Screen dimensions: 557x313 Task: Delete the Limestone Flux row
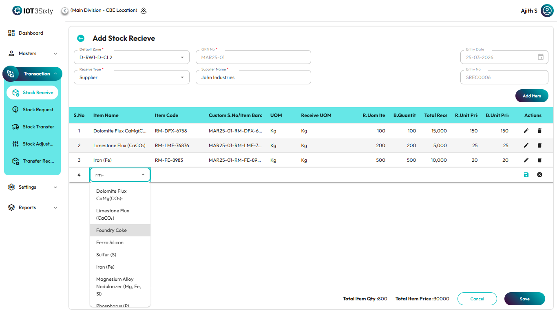pyautogui.click(x=539, y=145)
